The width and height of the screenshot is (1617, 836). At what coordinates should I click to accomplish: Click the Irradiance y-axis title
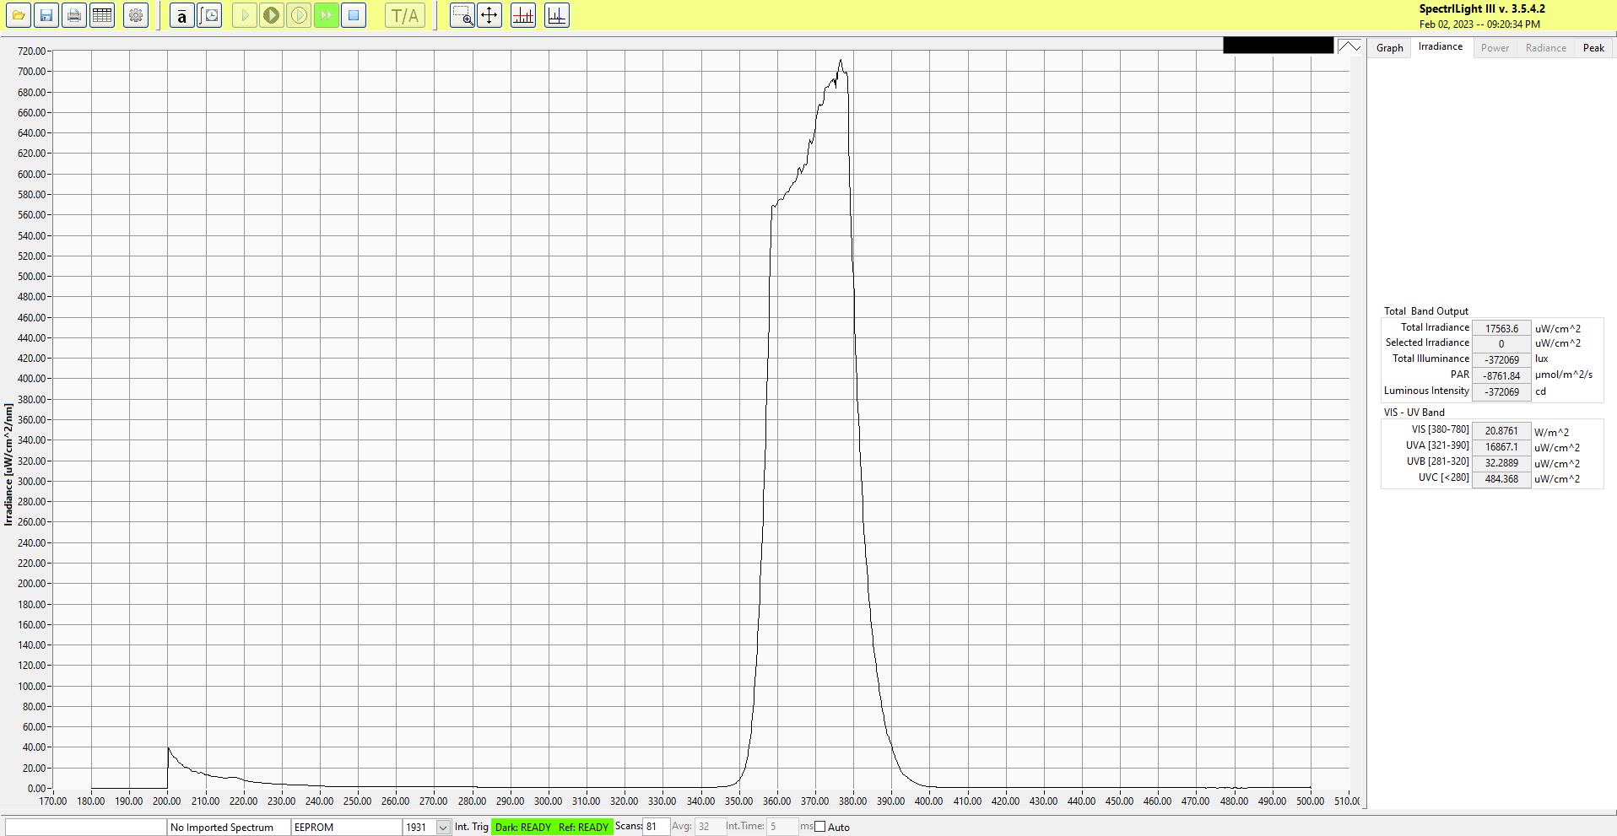click(8, 464)
